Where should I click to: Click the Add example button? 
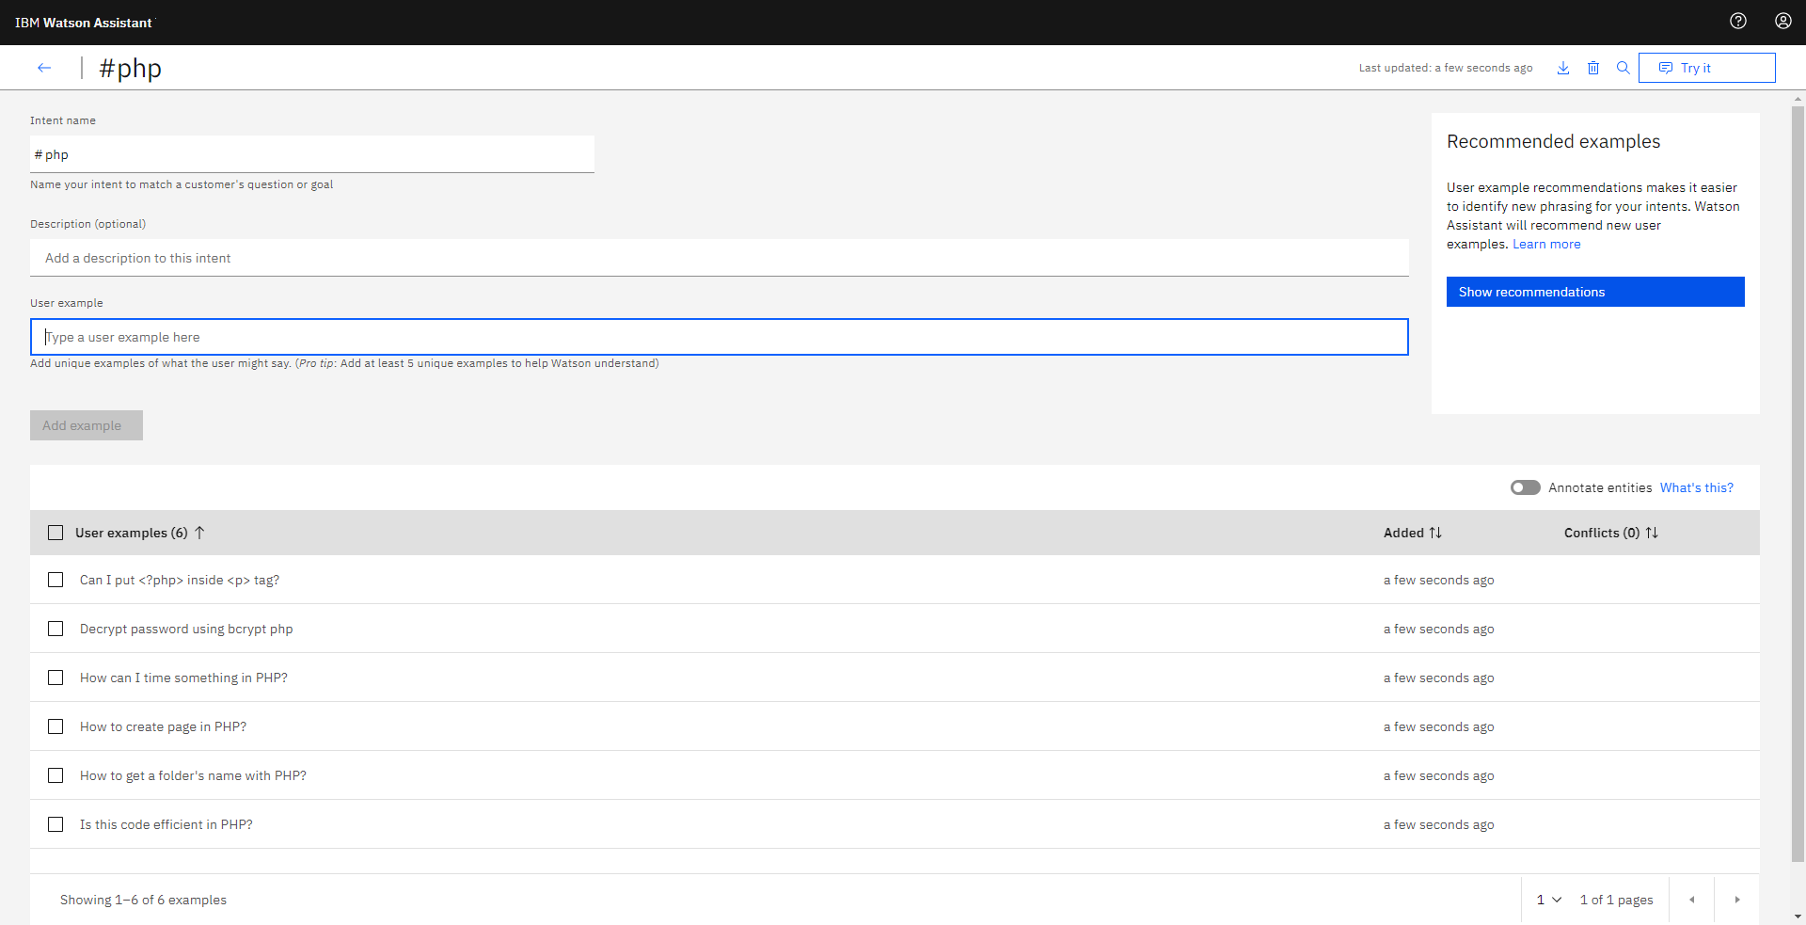coord(87,425)
